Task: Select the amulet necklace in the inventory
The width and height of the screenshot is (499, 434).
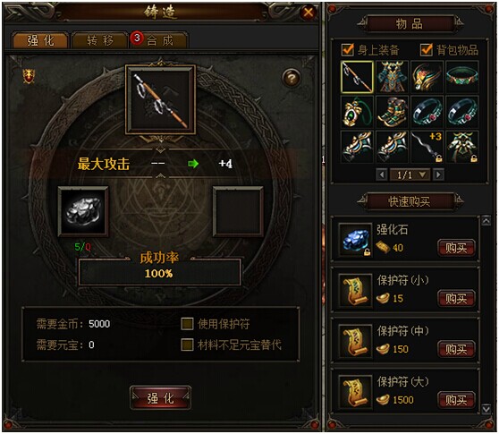Action: tap(357, 112)
